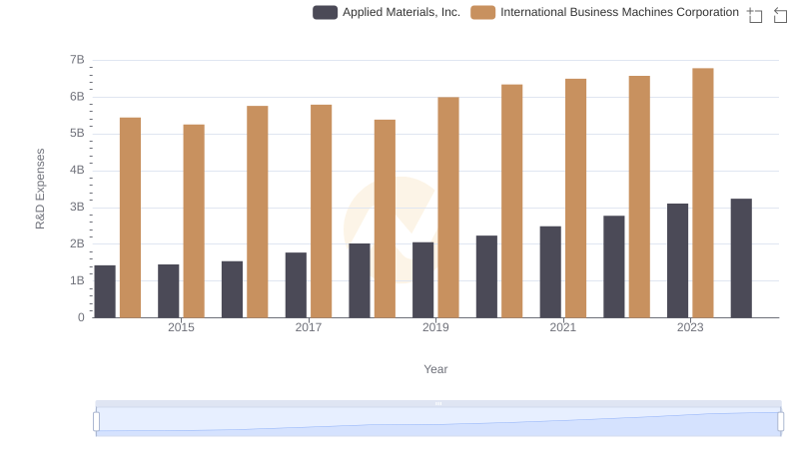The image size is (799, 460).
Task: Click the IBM tan legend swatch
Action: (x=482, y=12)
